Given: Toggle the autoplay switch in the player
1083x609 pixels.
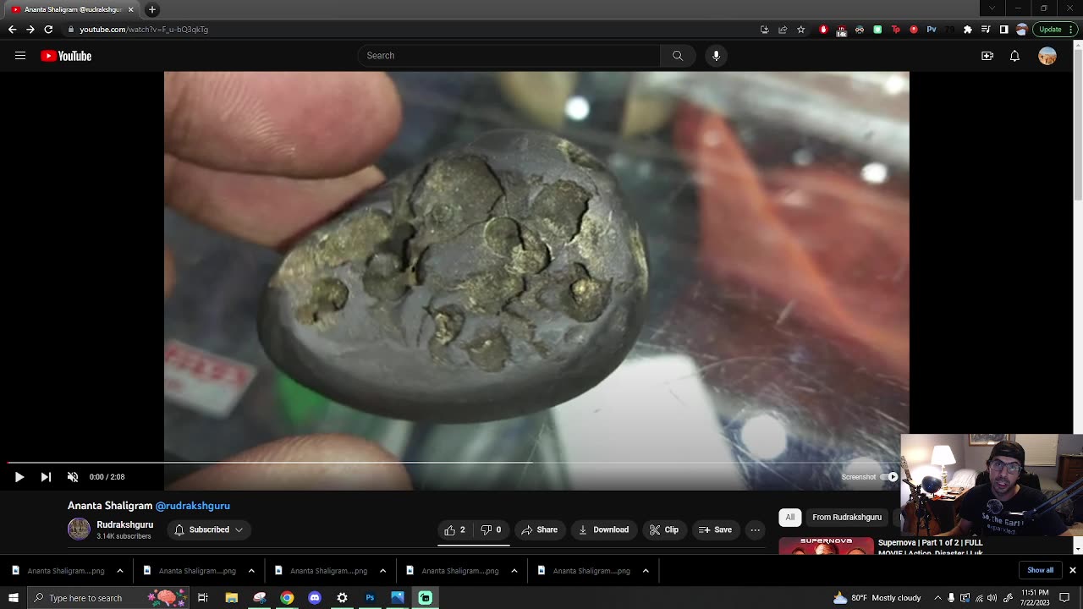Looking at the screenshot, I should 888,477.
